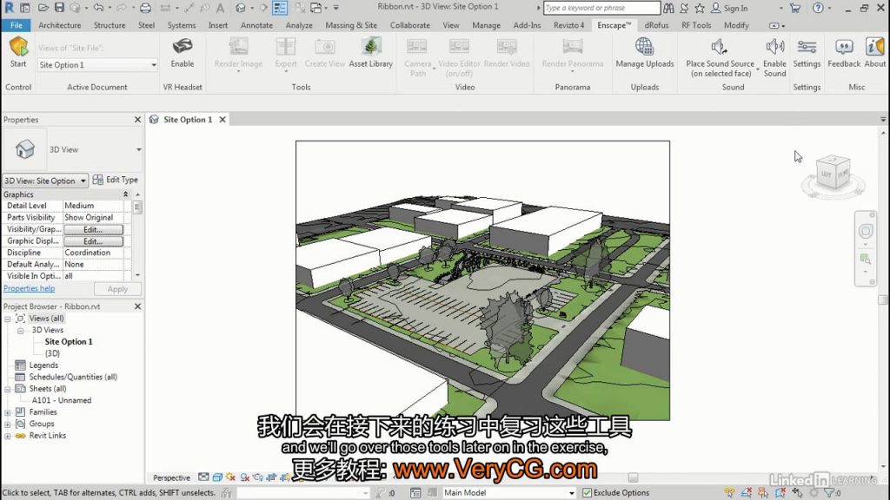Open the File menu tab
Viewport: 890px width, 500px height.
(x=17, y=25)
